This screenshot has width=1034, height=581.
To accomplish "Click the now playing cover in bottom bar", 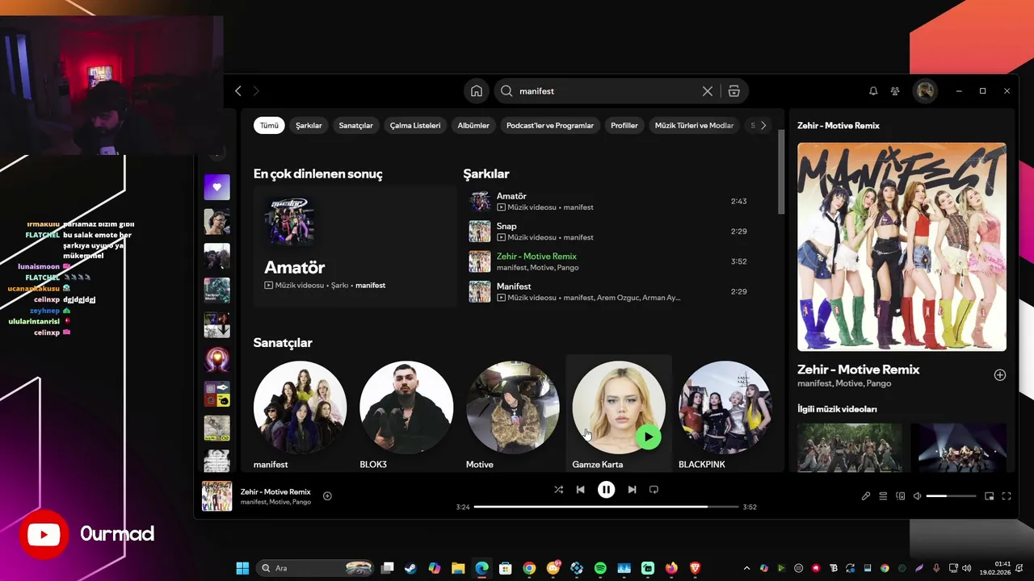I will 216,496.
